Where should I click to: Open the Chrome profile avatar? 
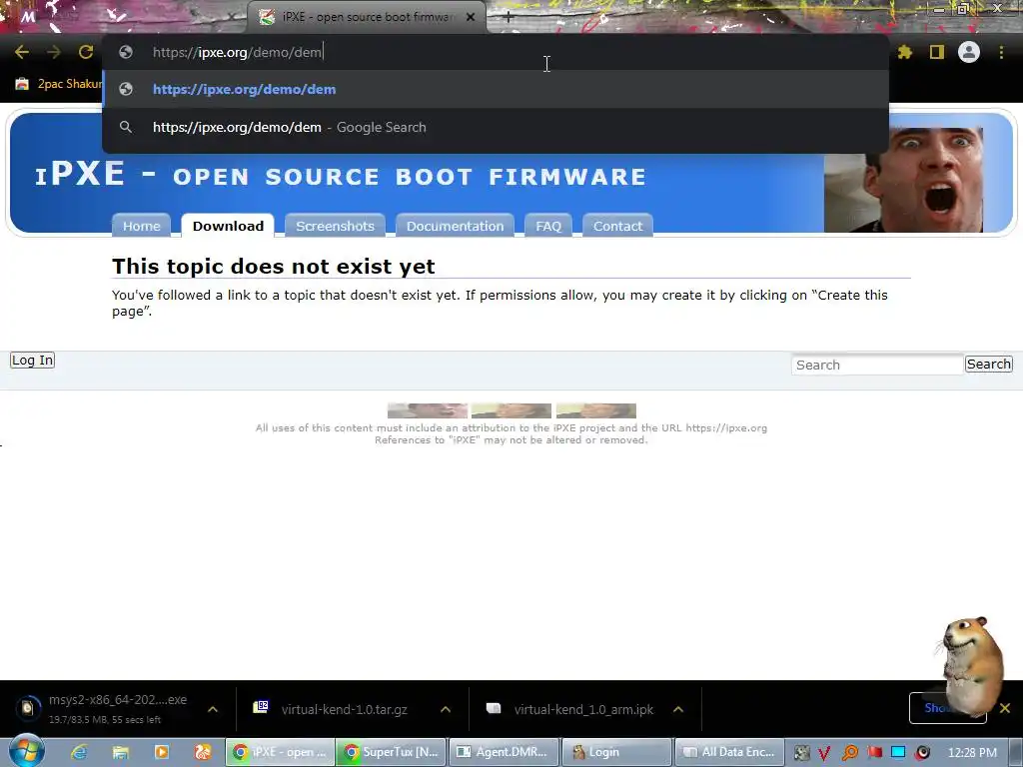click(x=969, y=52)
